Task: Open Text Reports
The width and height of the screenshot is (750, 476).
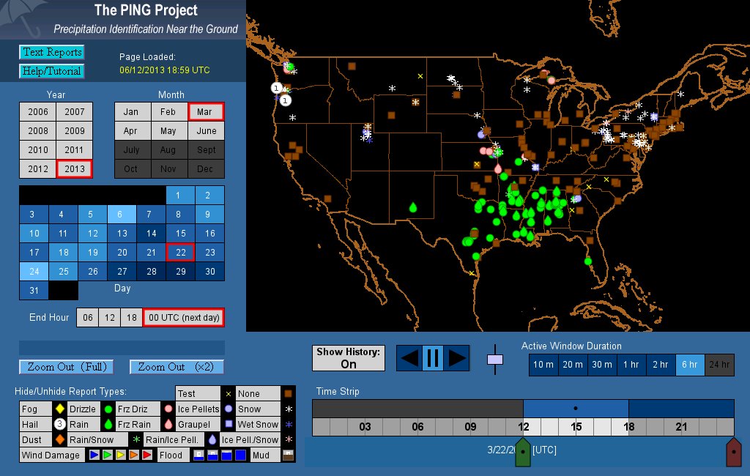Action: click(51, 52)
